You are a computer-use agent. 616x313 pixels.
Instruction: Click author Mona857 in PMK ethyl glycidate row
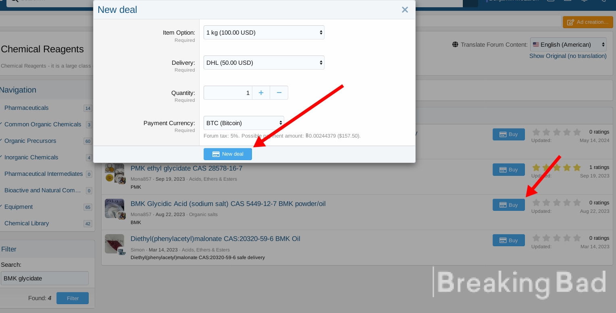pyautogui.click(x=141, y=179)
